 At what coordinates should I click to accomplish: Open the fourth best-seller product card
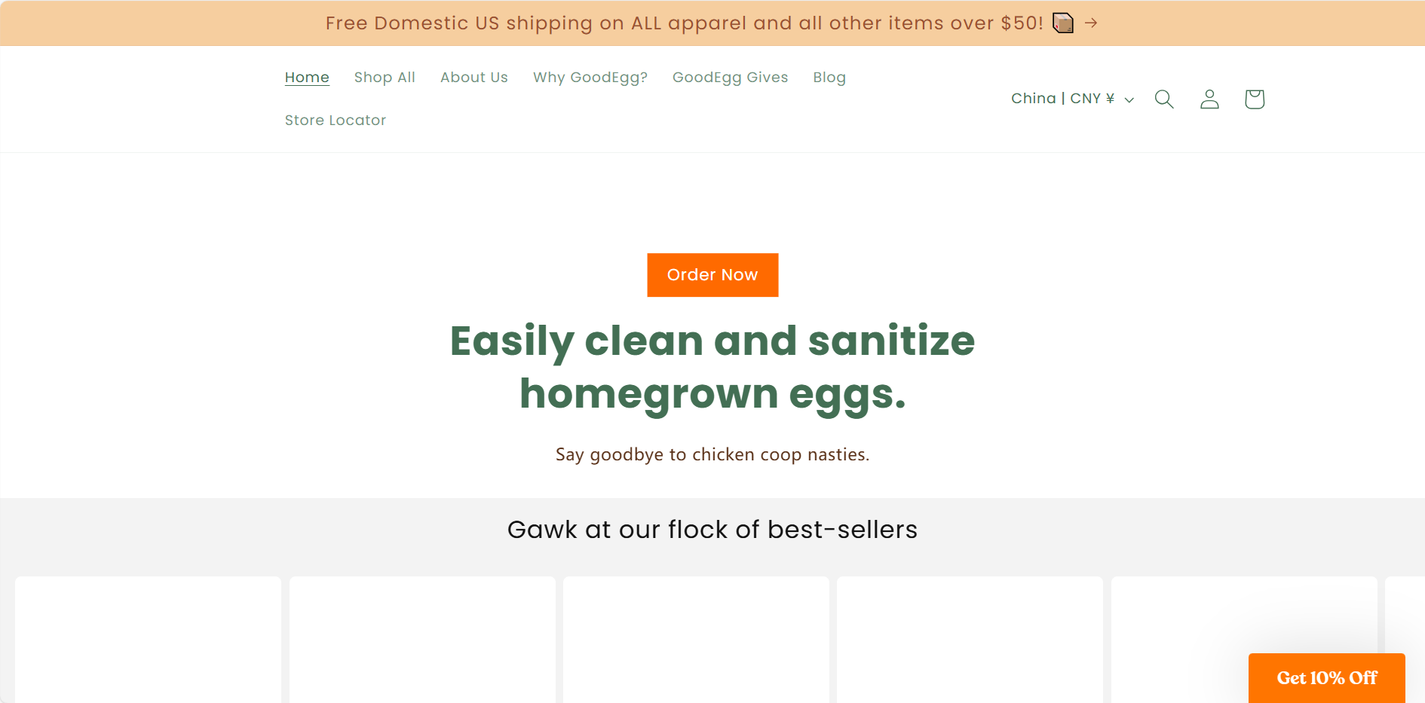pyautogui.click(x=970, y=639)
